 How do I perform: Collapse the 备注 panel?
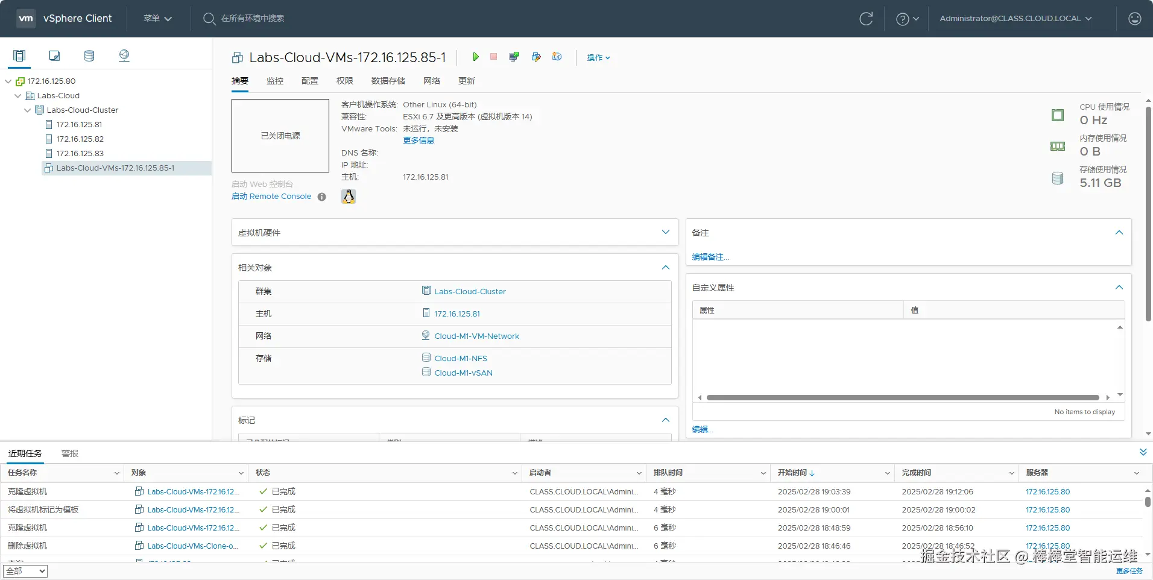[x=1119, y=233]
